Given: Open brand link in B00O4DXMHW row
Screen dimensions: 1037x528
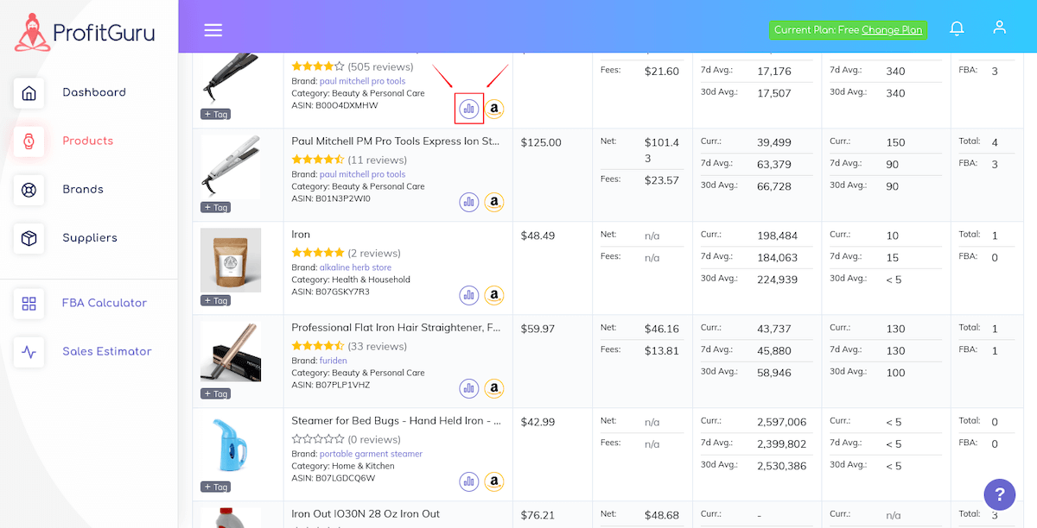Looking at the screenshot, I should coord(362,81).
